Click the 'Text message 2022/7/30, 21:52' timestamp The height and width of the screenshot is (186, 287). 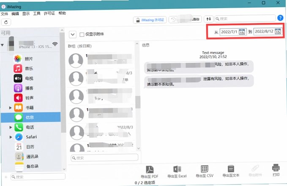[213, 55]
